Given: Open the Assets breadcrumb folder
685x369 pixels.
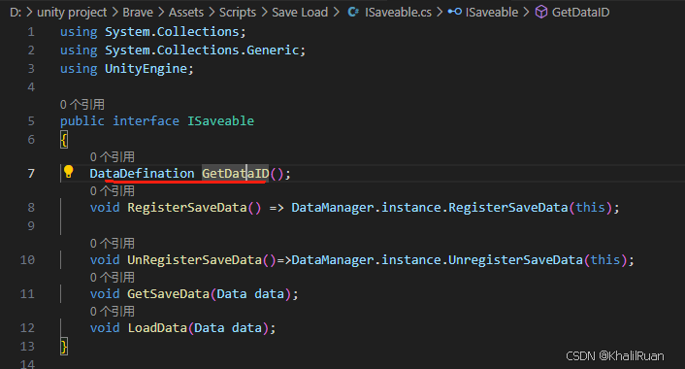Looking at the screenshot, I should (x=186, y=13).
